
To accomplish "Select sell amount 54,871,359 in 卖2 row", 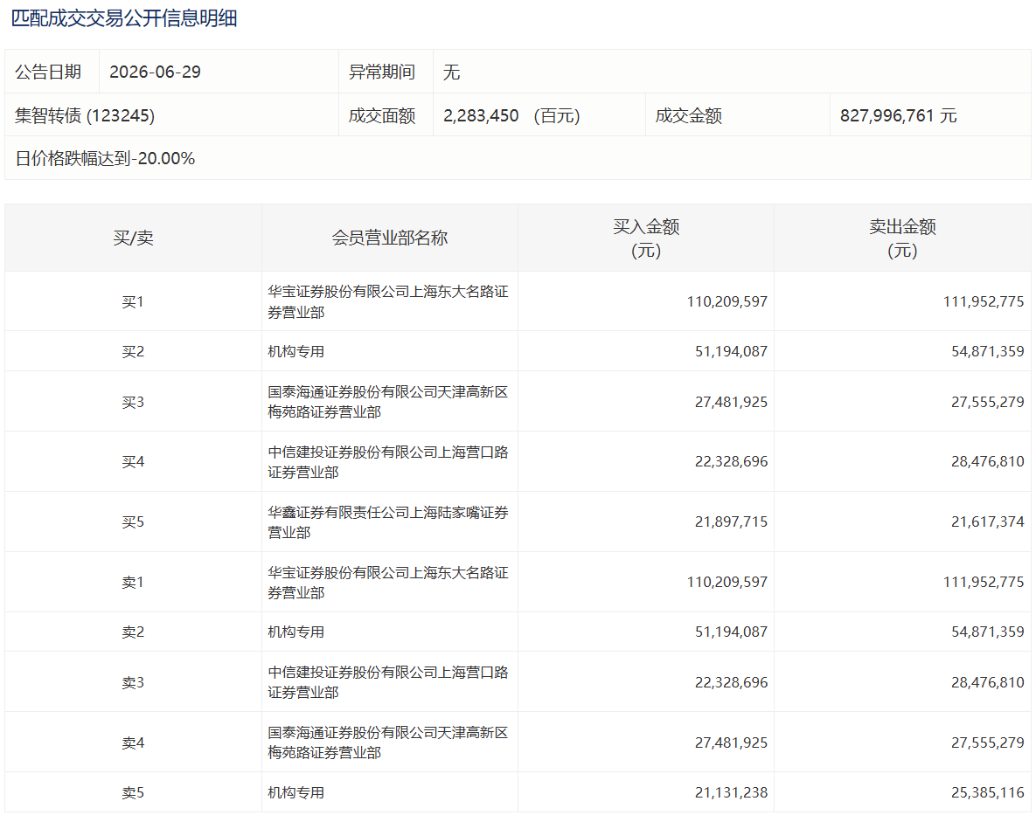I will click(x=987, y=632).
